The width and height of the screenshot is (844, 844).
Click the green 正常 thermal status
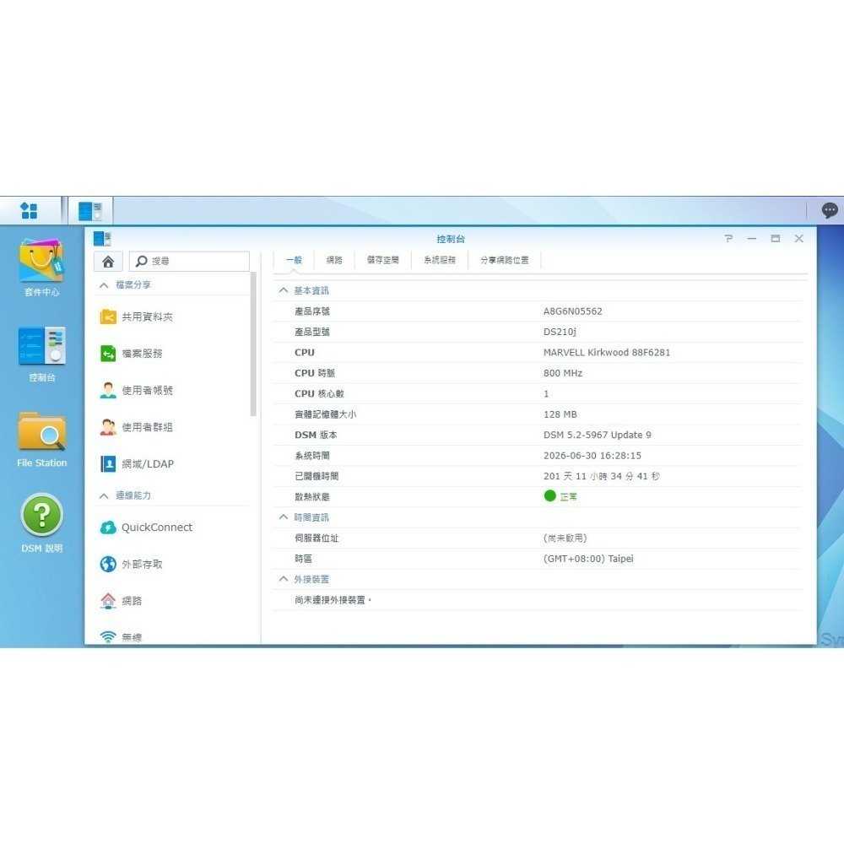pos(560,496)
